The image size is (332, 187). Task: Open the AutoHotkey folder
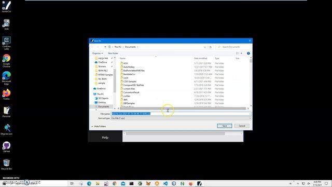pos(129,67)
